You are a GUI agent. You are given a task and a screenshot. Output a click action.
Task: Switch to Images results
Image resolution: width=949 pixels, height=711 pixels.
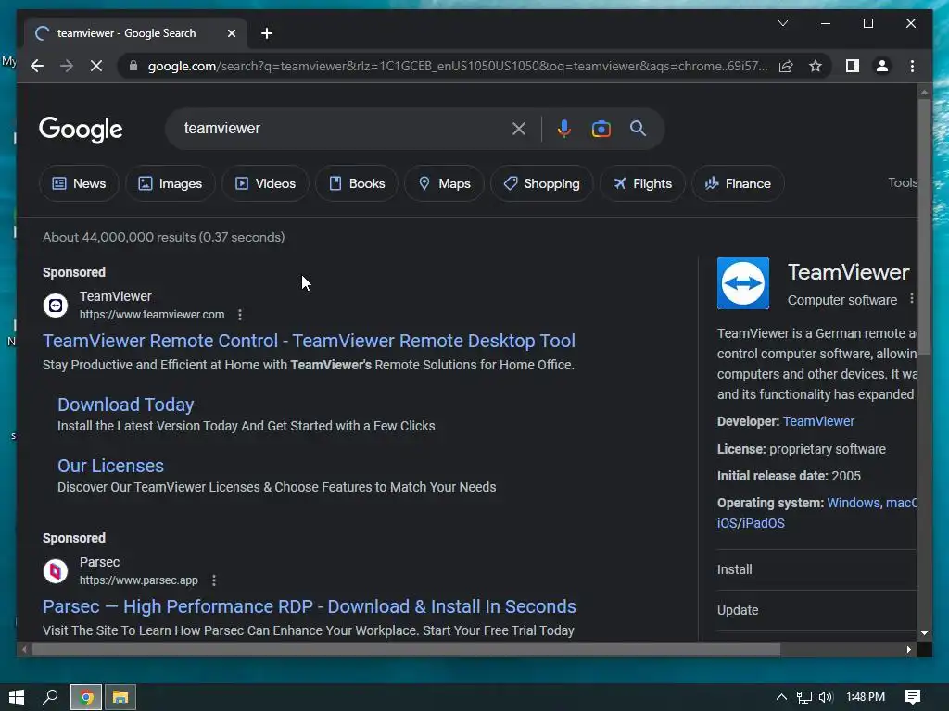pos(171,183)
